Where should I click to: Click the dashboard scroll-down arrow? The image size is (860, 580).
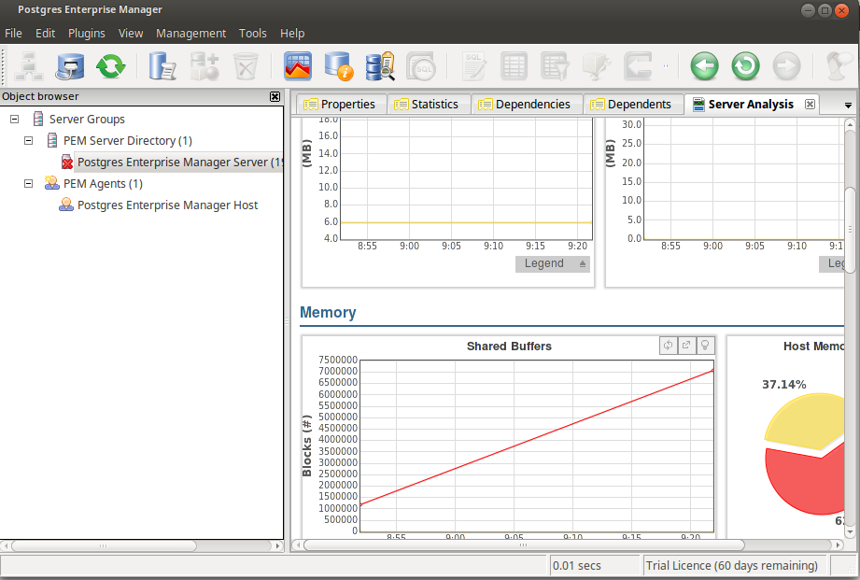[x=850, y=531]
